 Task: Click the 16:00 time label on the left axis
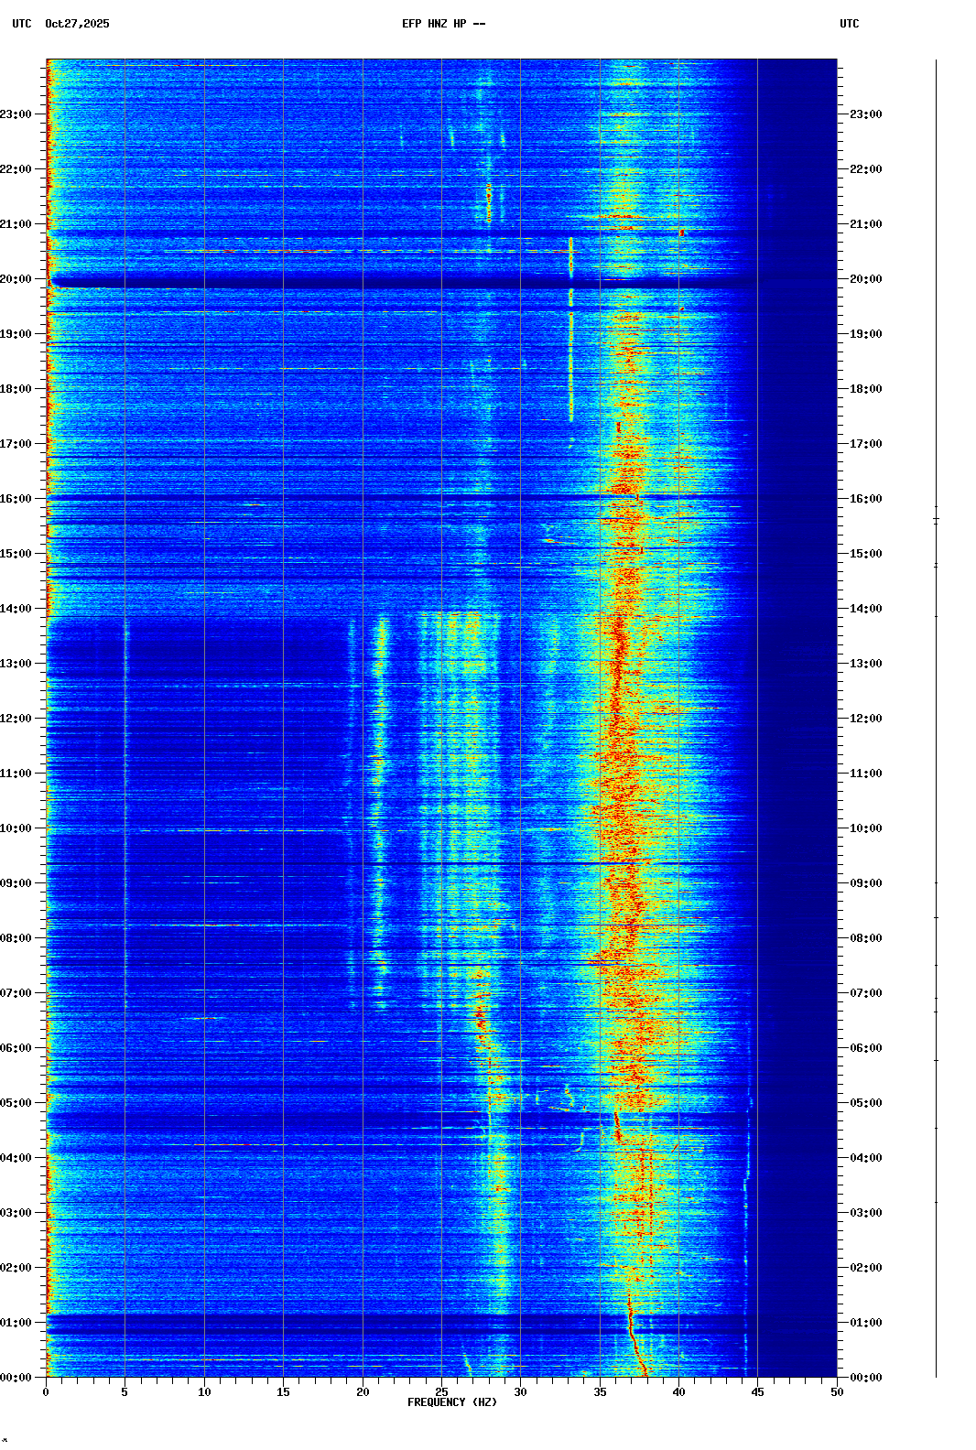(x=16, y=499)
